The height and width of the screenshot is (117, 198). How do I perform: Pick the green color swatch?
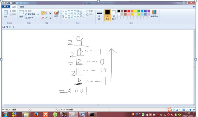(x=139, y=11)
